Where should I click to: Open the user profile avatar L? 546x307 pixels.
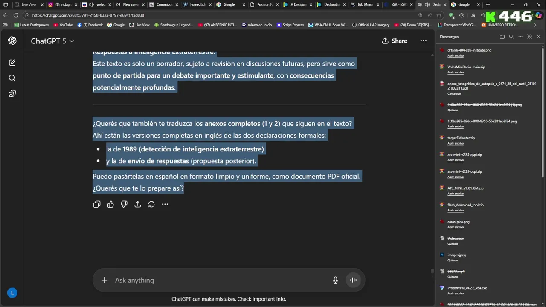[x=12, y=293]
